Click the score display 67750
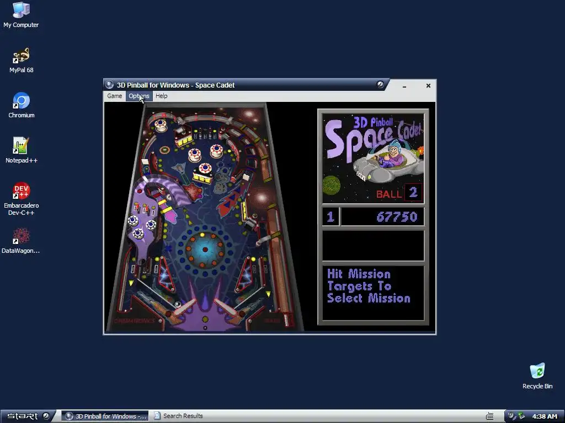 tap(383, 217)
